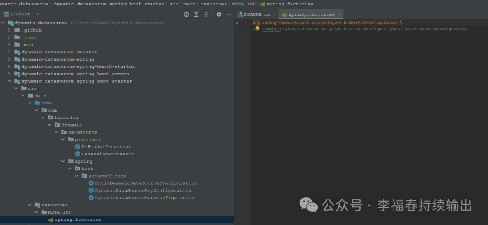
Task: Expand dynamic-datasource-spring module
Action: 9,59
